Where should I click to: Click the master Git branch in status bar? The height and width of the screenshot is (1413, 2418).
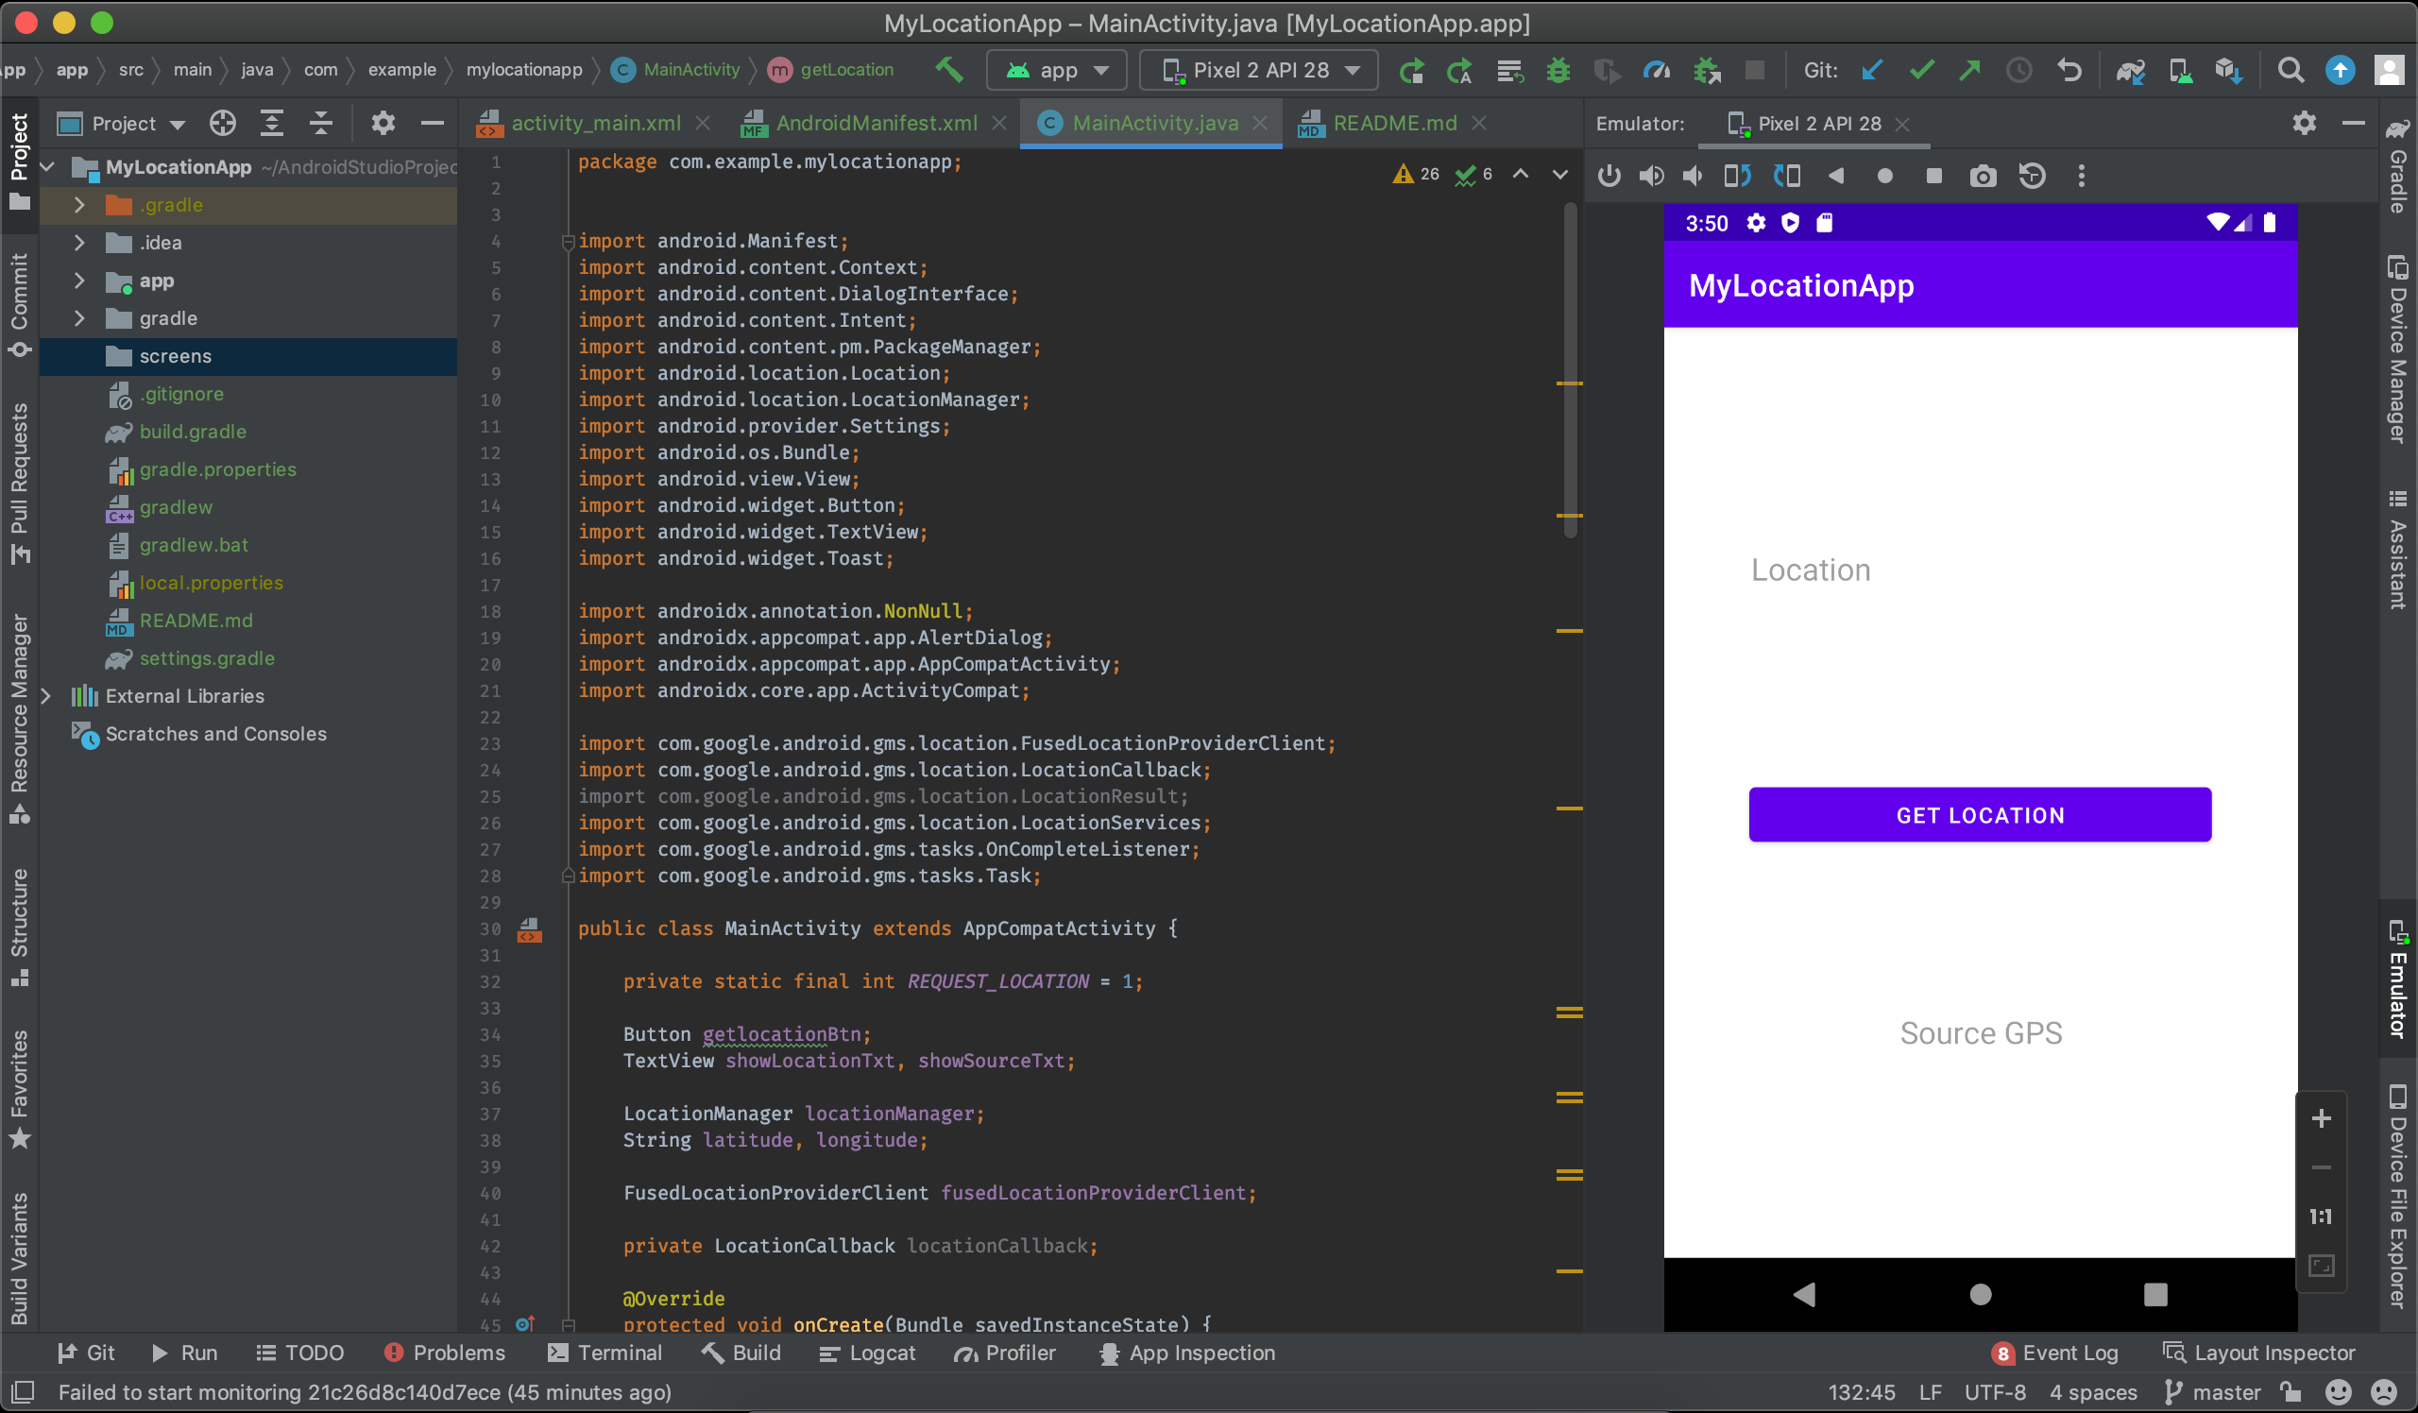2214,1392
